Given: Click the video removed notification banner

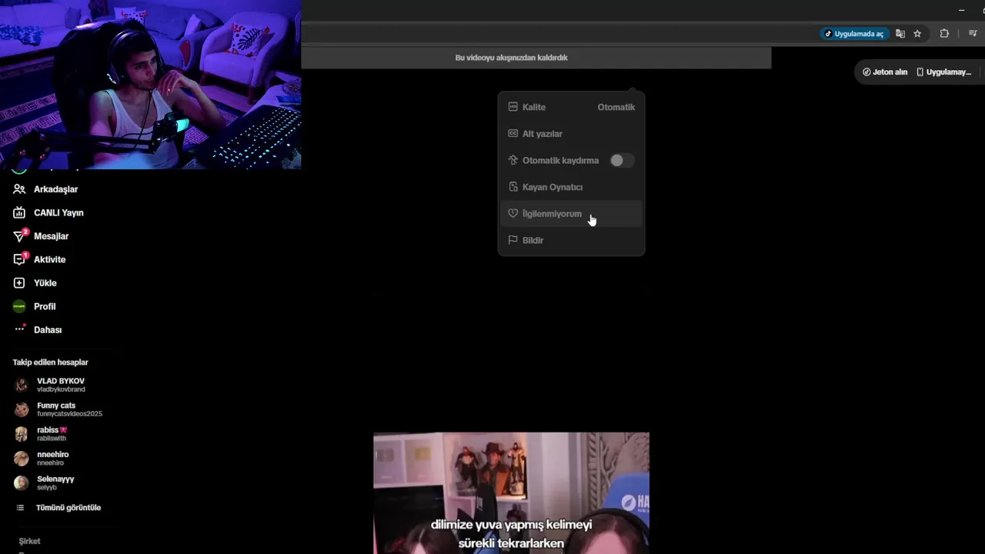Looking at the screenshot, I should 536,58.
